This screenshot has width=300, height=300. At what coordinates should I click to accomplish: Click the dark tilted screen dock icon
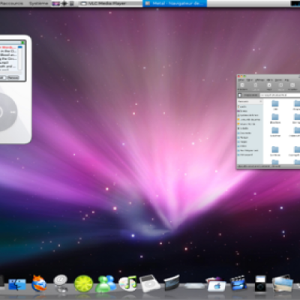172,283
